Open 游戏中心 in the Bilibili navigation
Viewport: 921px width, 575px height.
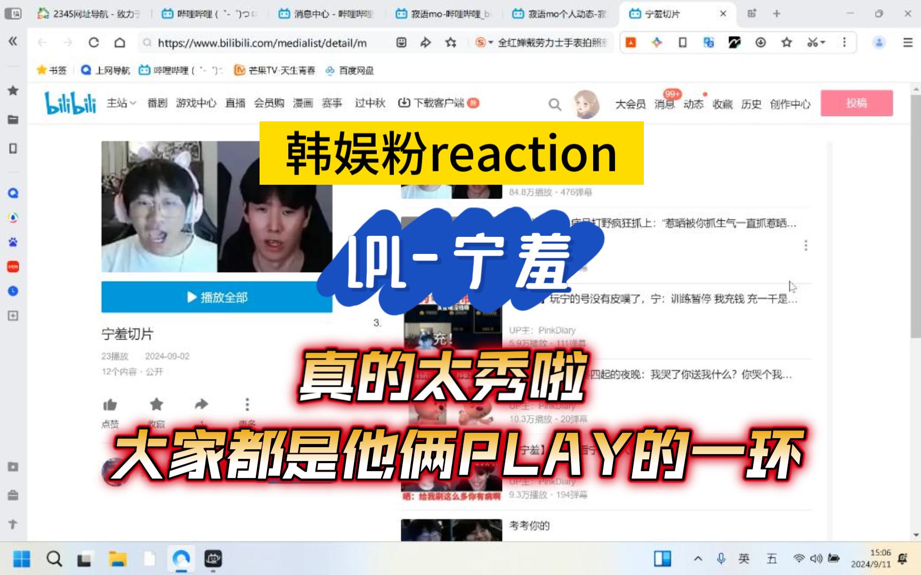(x=196, y=103)
